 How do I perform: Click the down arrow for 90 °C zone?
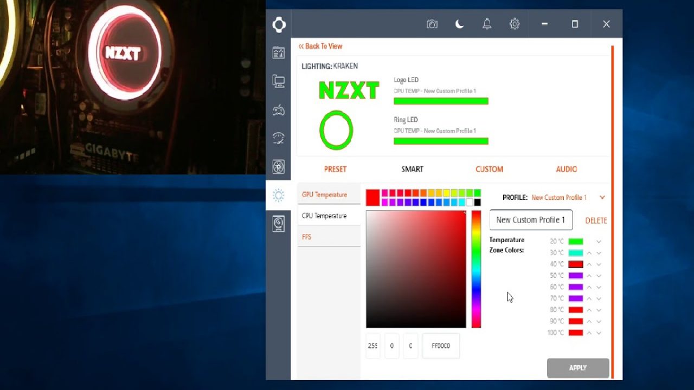click(x=599, y=321)
